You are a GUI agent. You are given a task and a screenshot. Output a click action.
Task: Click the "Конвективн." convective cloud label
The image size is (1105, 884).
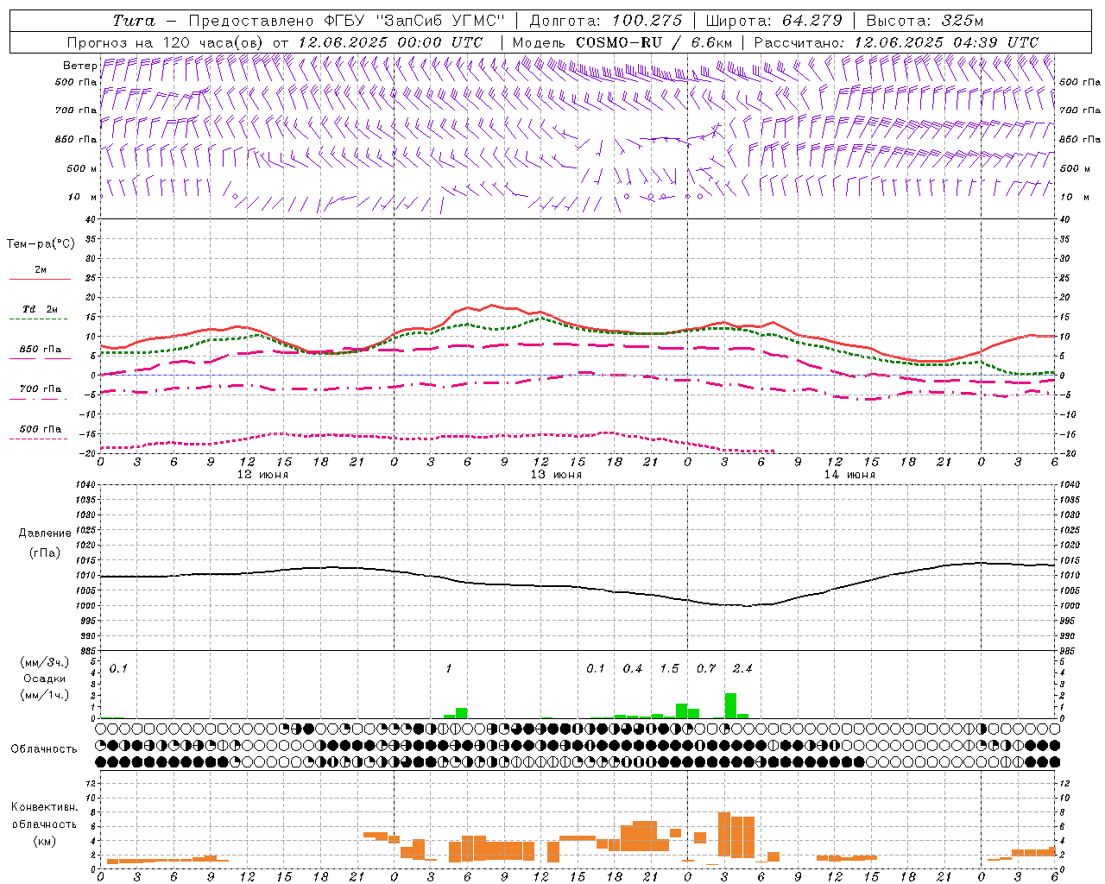44,807
